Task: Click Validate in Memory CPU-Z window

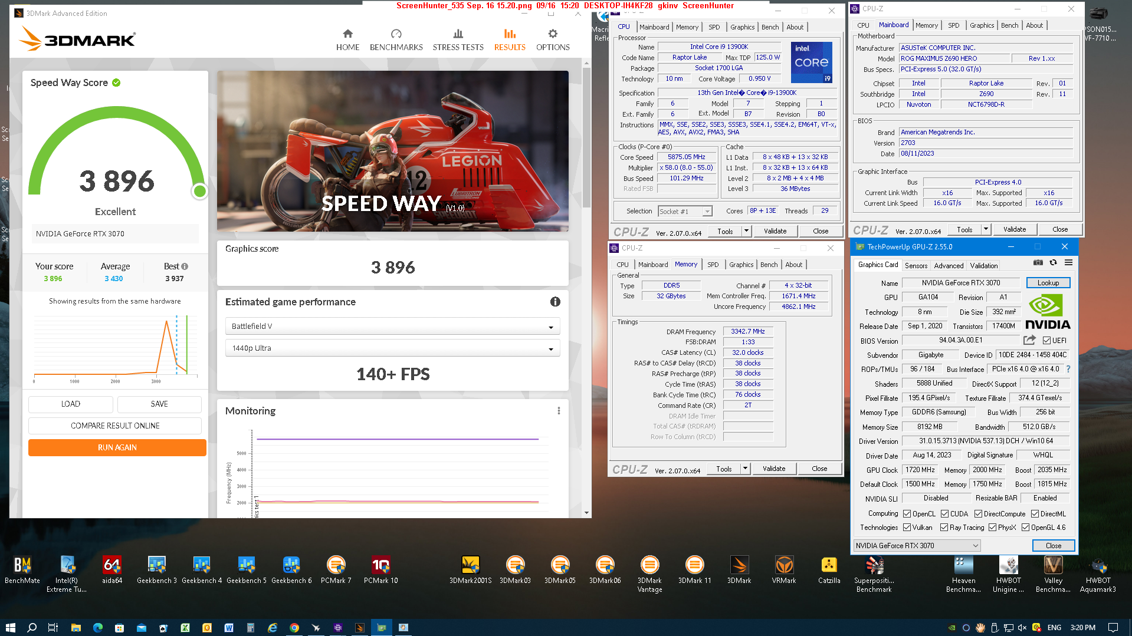Action: pos(773,469)
